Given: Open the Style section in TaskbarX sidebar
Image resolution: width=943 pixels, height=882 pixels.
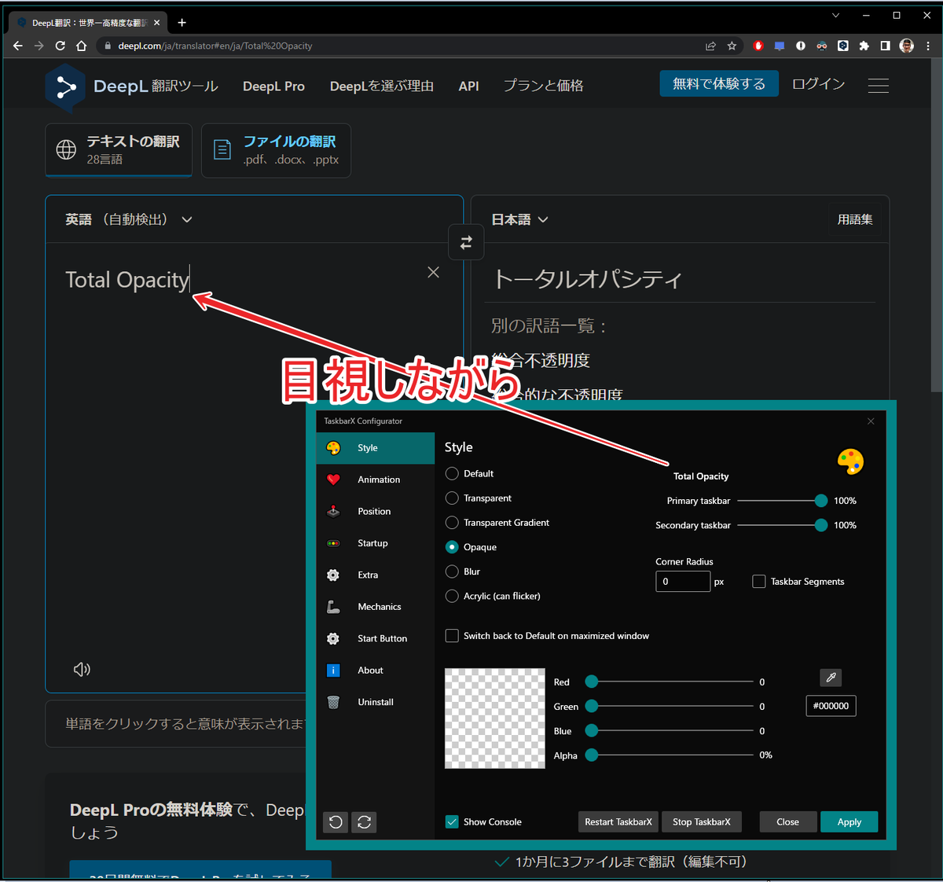Looking at the screenshot, I should click(376, 448).
